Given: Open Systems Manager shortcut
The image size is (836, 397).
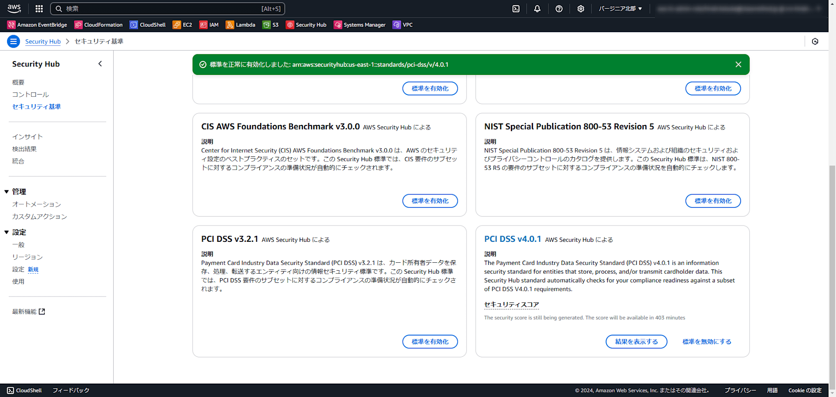Looking at the screenshot, I should [x=359, y=25].
